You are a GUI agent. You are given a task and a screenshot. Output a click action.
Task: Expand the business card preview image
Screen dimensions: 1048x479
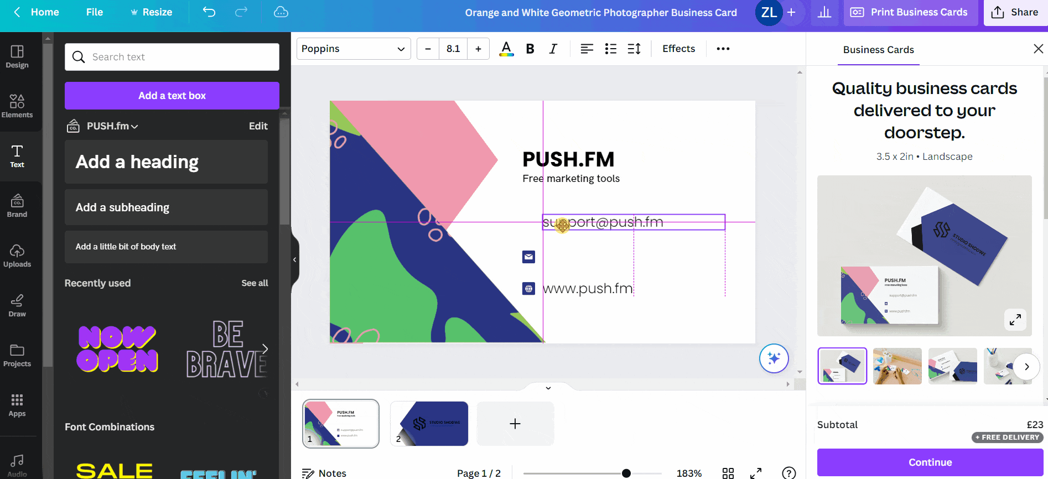pyautogui.click(x=1015, y=320)
